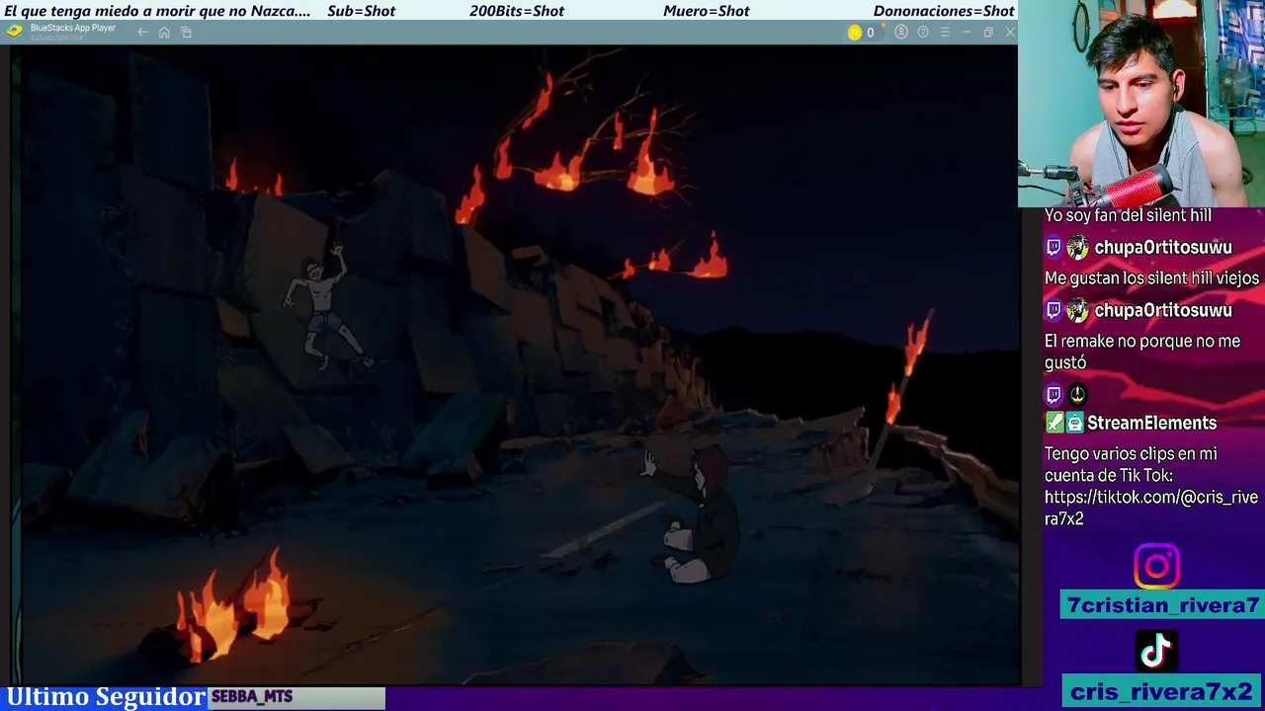Open the tiktok.com/@cris_rivera7x2 link in chat
Viewport: 1265px width, 711px height.
[1151, 508]
